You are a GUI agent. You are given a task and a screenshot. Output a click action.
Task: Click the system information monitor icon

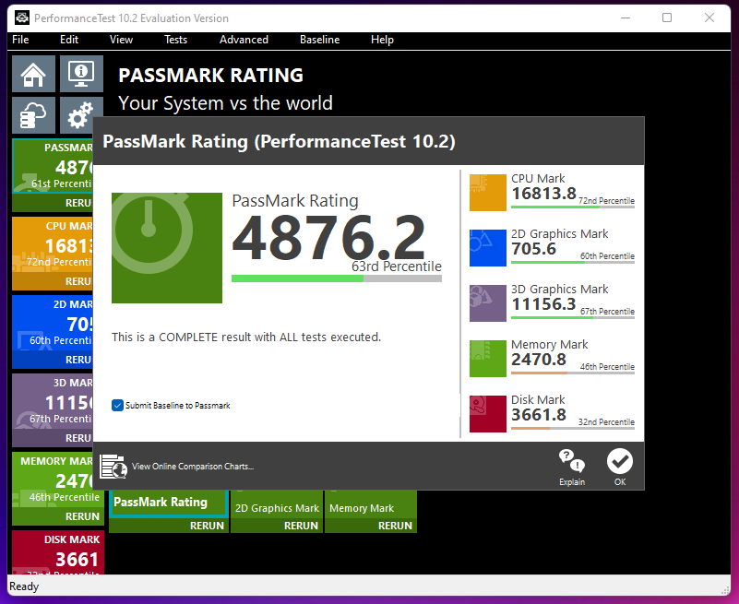click(80, 73)
